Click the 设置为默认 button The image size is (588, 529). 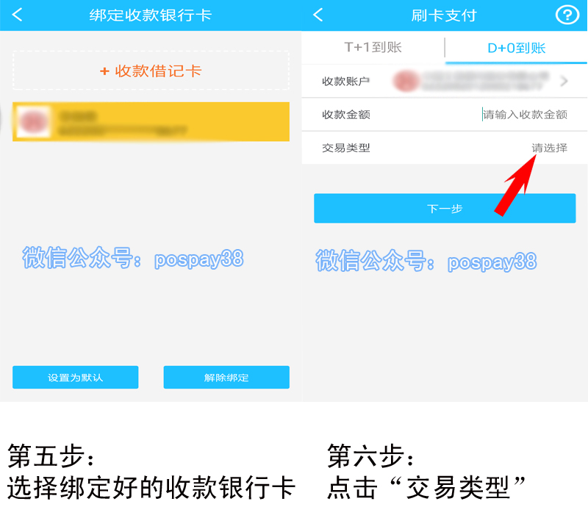76,377
